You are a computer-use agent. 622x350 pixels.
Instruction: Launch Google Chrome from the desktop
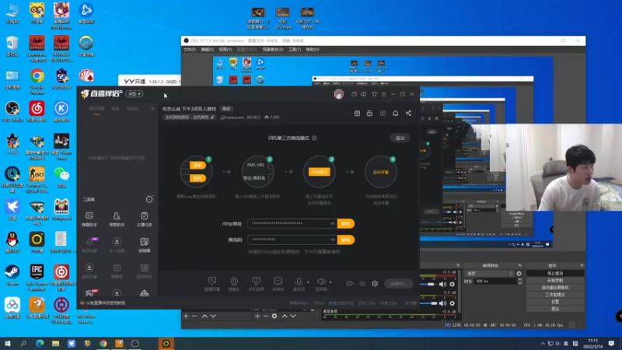click(37, 79)
